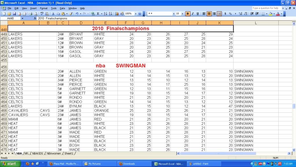
Task: Decrease the cell indent
Action: pos(252,14)
